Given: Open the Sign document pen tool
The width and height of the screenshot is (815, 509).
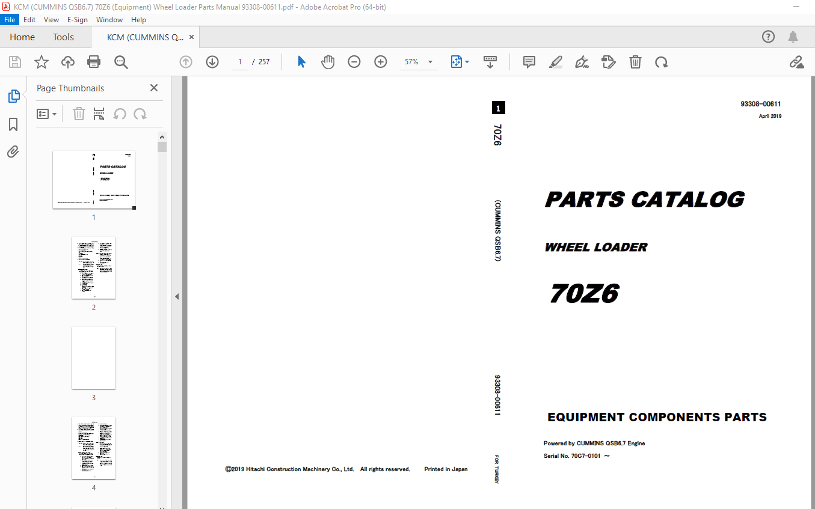Looking at the screenshot, I should [582, 62].
